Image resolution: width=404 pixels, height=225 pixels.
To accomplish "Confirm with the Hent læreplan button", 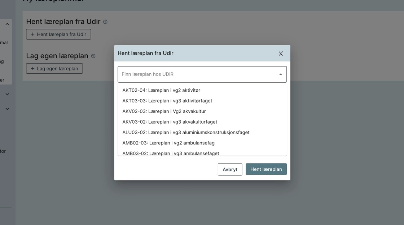I will pyautogui.click(x=266, y=169).
